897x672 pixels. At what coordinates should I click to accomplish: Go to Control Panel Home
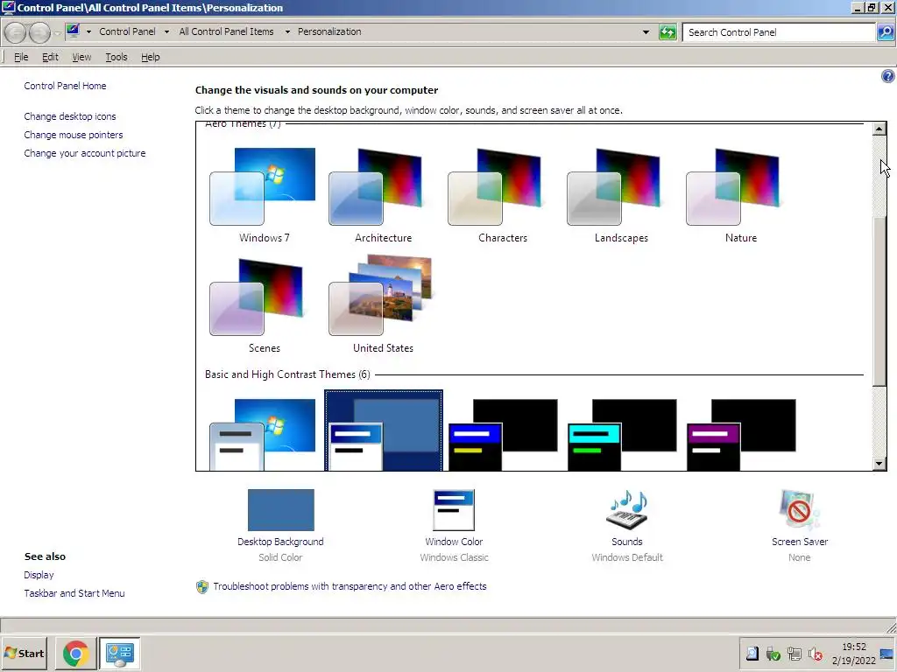click(65, 86)
